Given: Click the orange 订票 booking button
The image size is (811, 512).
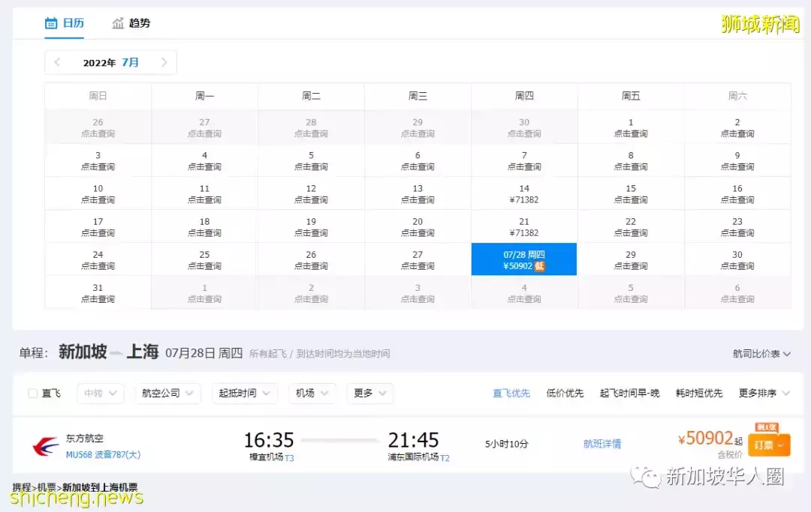Looking at the screenshot, I should (768, 444).
